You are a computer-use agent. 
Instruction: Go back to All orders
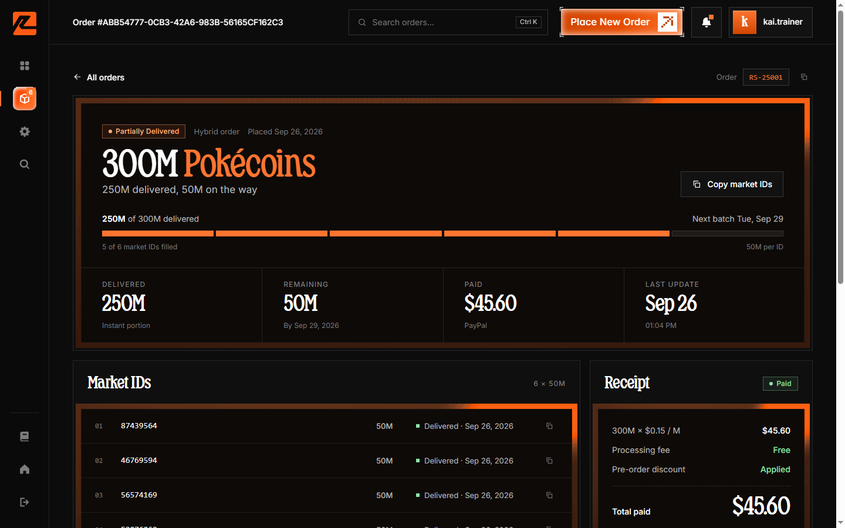99,77
